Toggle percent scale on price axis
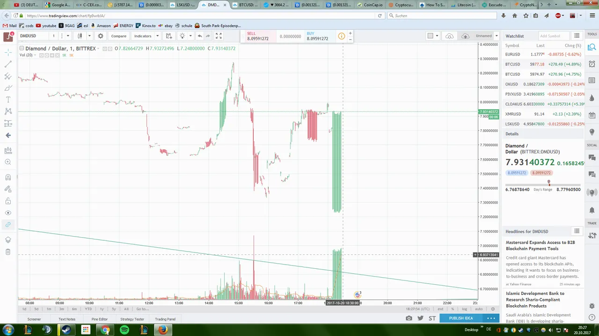Viewport: 599px width, 336px height. point(453,309)
